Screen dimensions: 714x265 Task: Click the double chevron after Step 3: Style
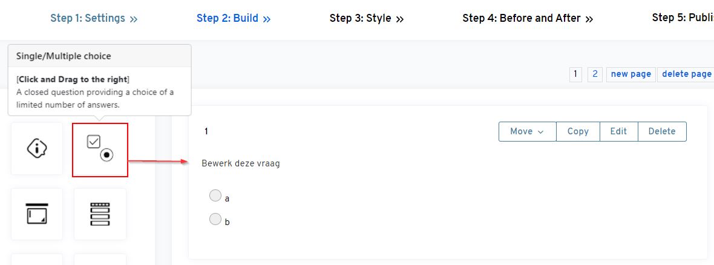399,19
